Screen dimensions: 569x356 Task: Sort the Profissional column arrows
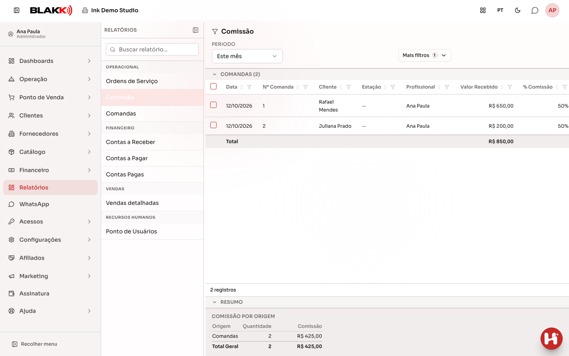click(x=439, y=87)
